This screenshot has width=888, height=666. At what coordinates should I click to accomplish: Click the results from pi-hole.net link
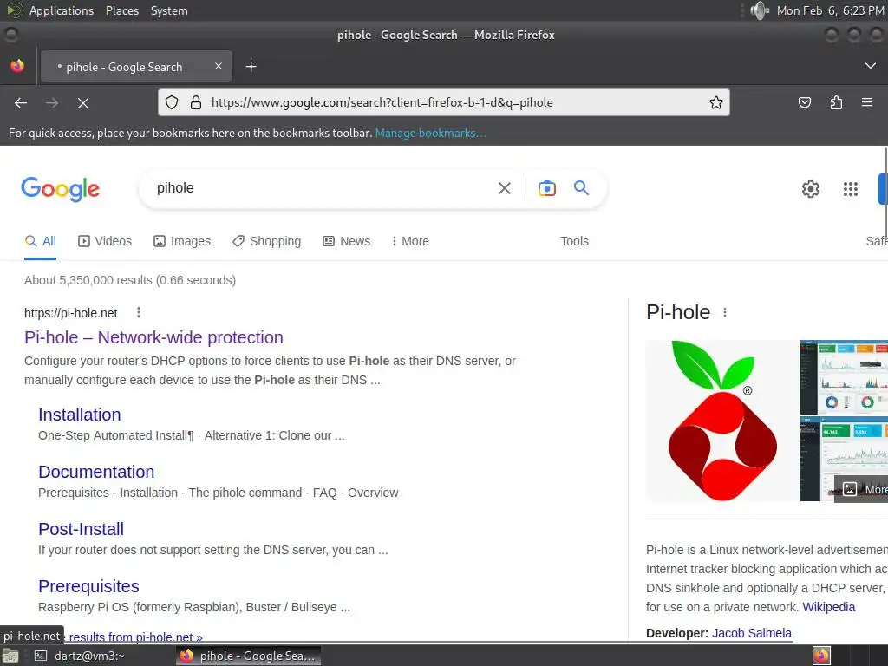tap(134, 637)
